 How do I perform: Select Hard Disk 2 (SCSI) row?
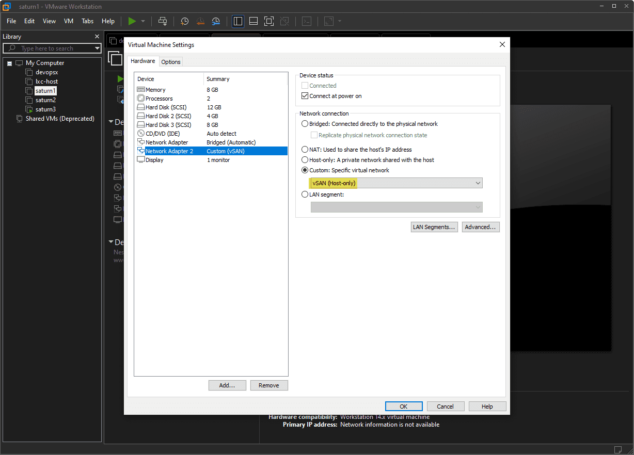tap(211, 116)
